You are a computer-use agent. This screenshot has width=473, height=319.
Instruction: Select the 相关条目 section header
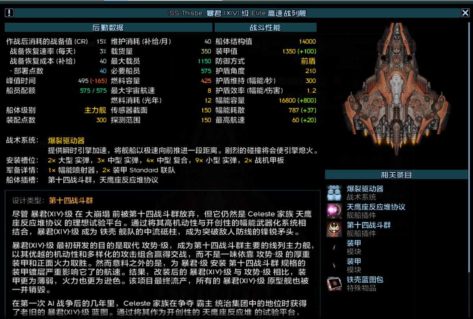(x=396, y=175)
